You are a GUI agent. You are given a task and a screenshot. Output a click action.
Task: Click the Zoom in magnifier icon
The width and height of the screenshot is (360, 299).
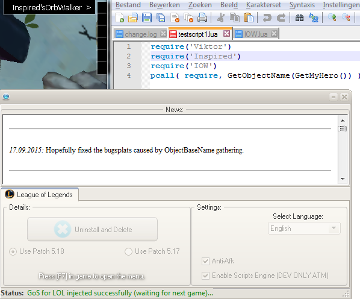[332, 17]
